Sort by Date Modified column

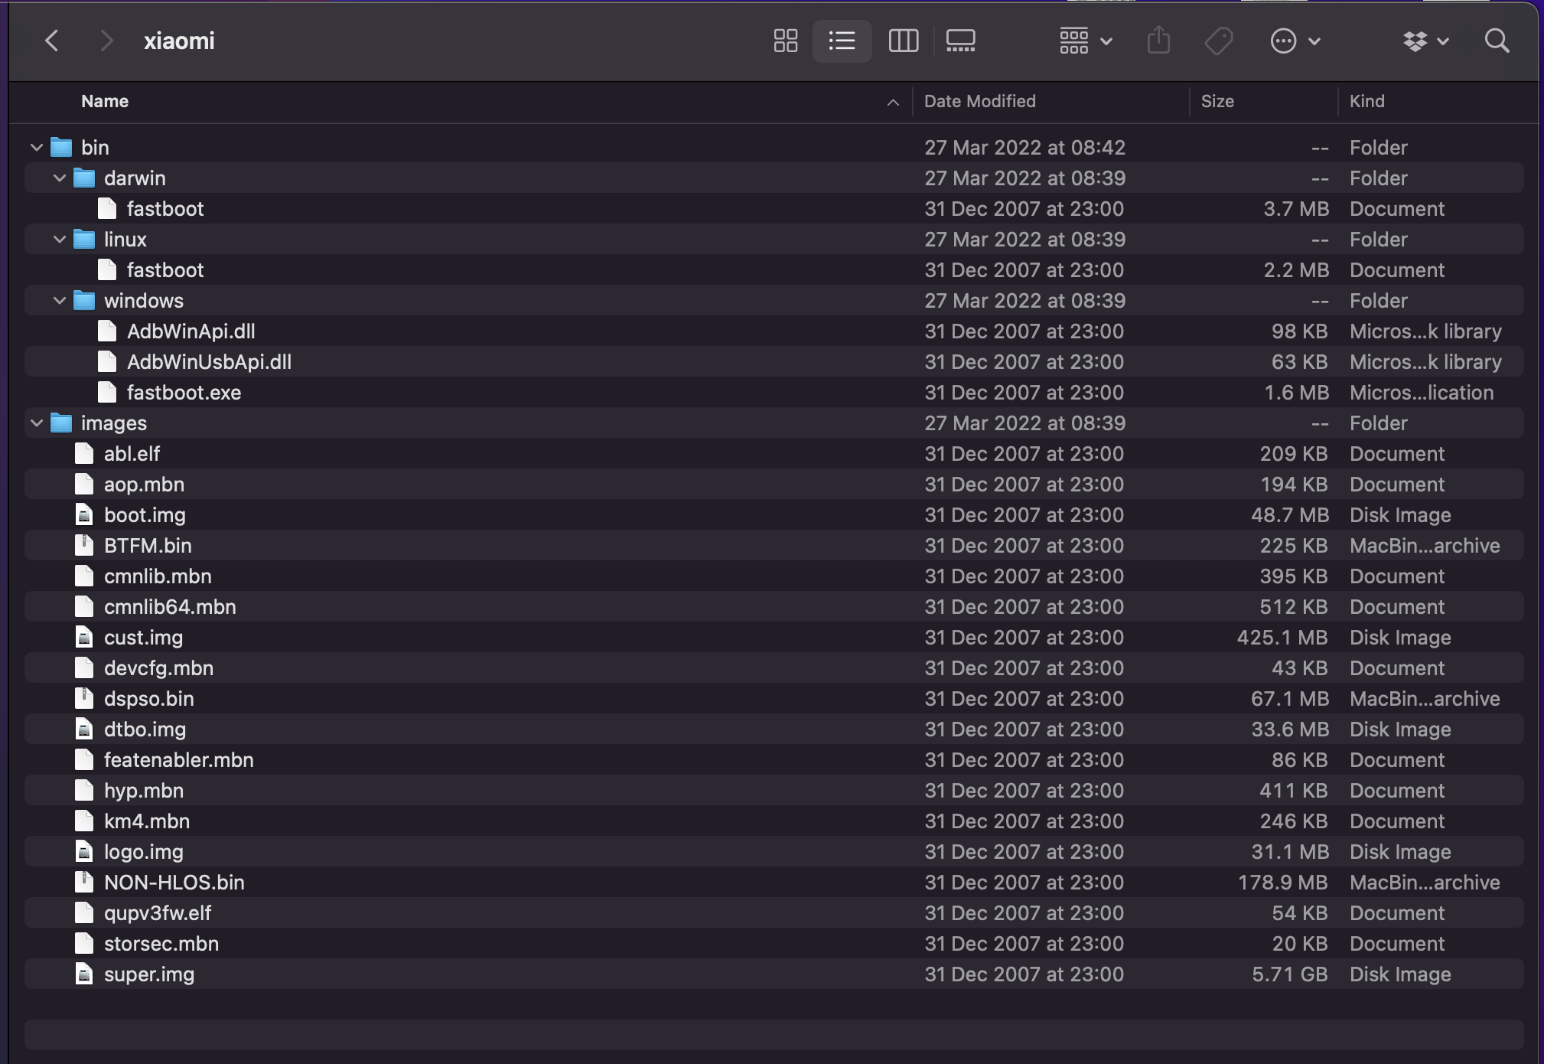coord(979,101)
